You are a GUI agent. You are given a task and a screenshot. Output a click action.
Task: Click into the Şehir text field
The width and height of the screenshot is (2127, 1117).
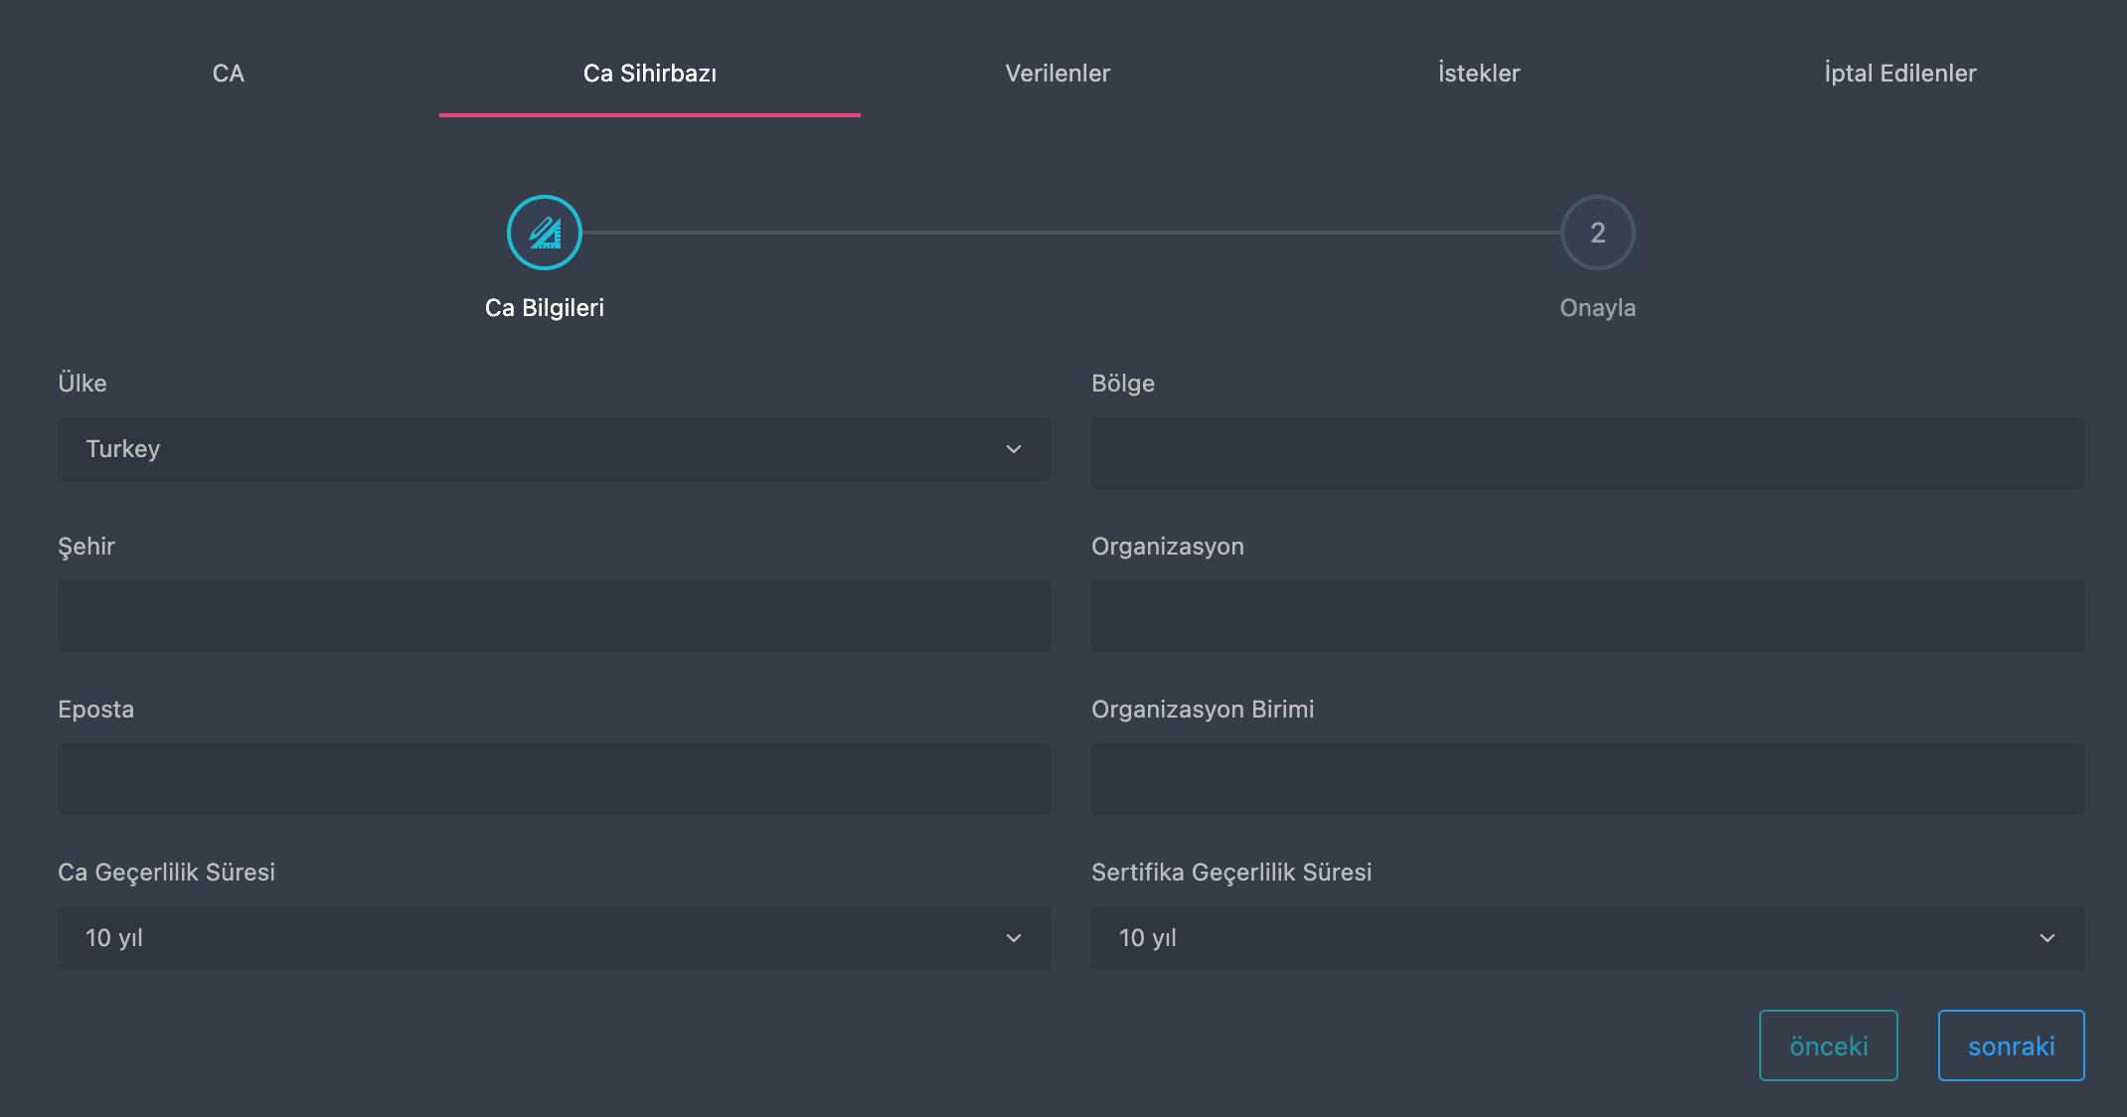tap(553, 616)
